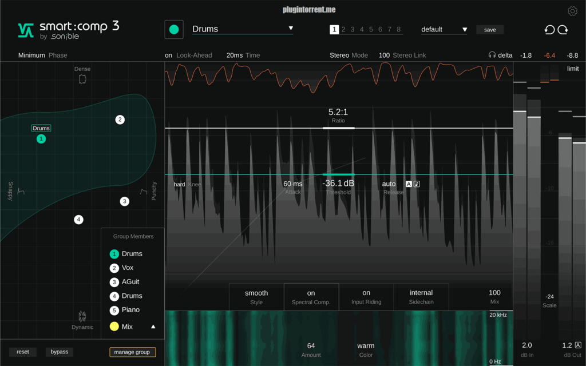Screen dimensions: 586x366
Task: Select group member 3 AGuit
Action: tap(125, 282)
